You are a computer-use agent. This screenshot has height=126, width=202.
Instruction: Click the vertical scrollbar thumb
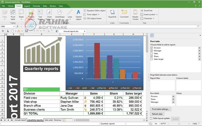coord(147,44)
